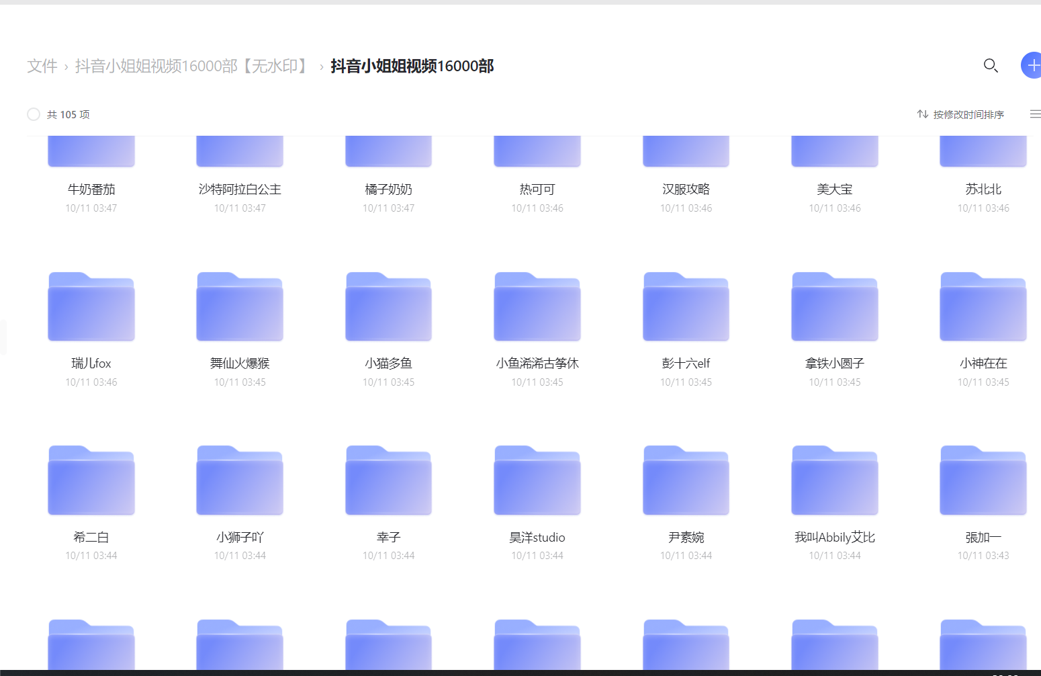Open the 昊洋studio folder icon
Viewport: 1041px width, 676px height.
[537, 481]
